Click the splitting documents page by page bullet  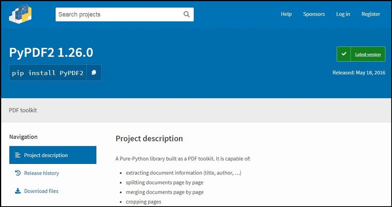click(165, 182)
